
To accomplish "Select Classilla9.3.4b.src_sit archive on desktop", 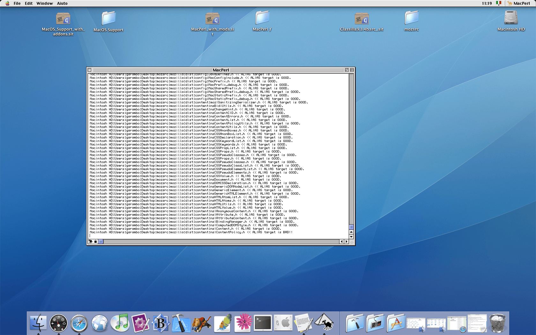I will (361, 22).
